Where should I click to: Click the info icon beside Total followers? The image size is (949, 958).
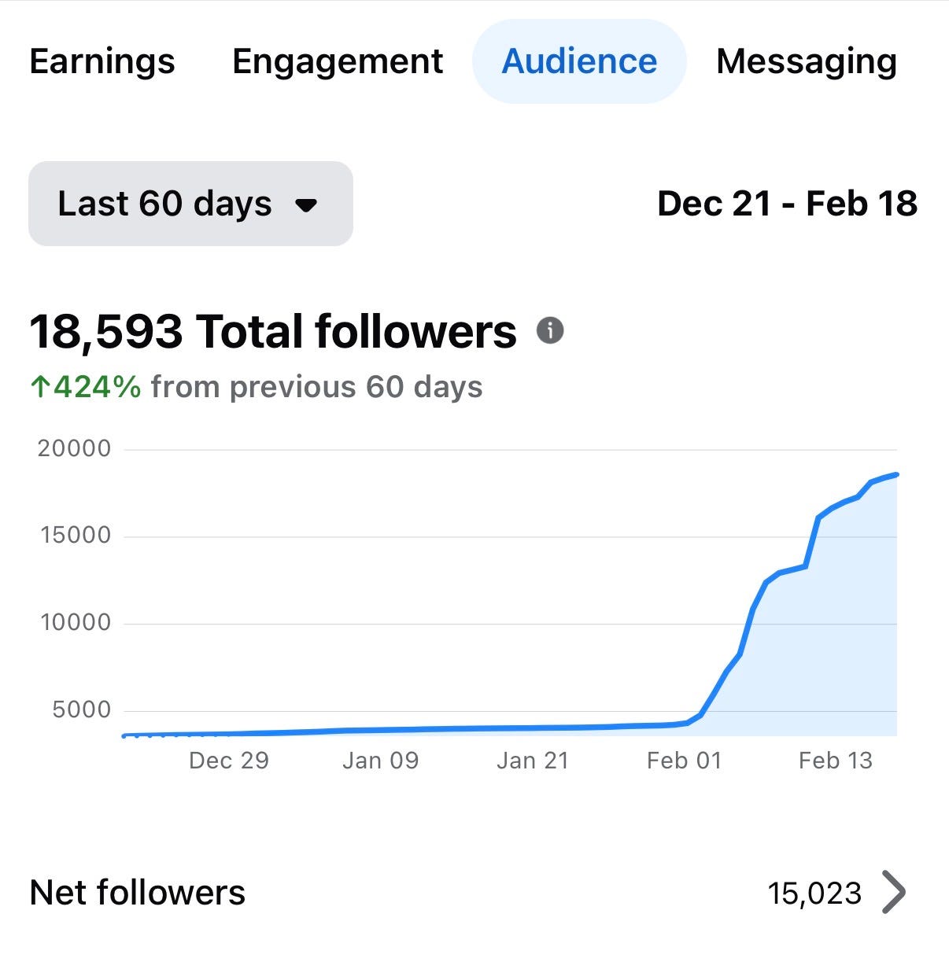[x=550, y=330]
